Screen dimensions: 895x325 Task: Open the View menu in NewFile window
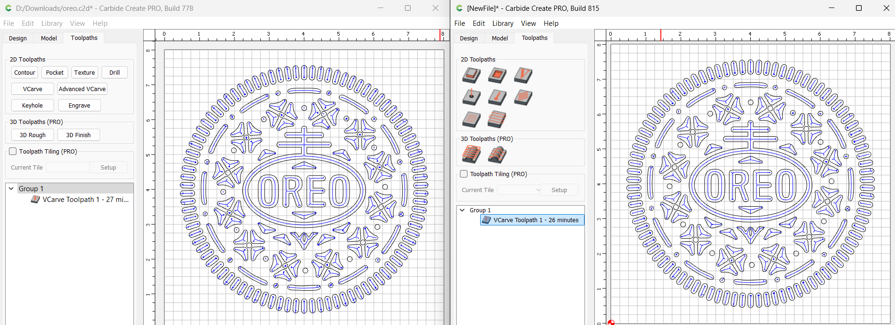(x=528, y=23)
